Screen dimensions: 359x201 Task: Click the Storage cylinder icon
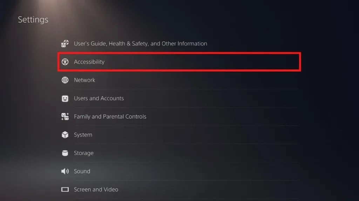[x=65, y=153]
